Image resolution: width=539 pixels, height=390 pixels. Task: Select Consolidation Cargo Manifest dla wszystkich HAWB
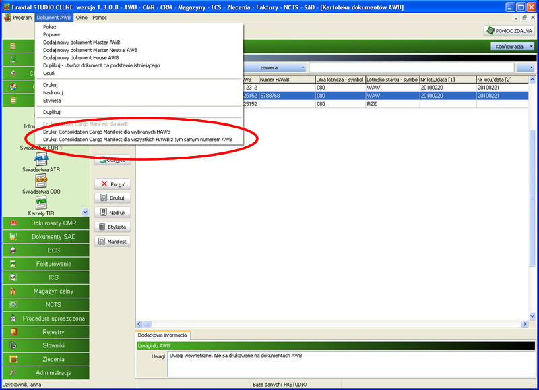click(x=139, y=140)
